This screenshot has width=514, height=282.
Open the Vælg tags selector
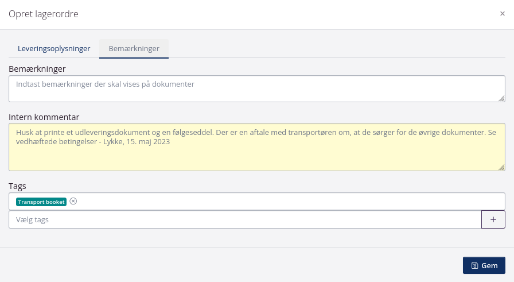click(245, 219)
